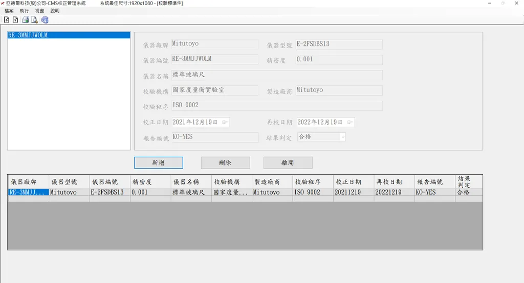Click the second document icon in toolbar
Viewport: 524px width, 283px height.
pos(15,20)
